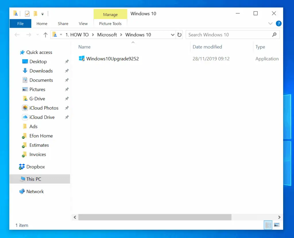Click the scroll right arrow

pos(279,217)
